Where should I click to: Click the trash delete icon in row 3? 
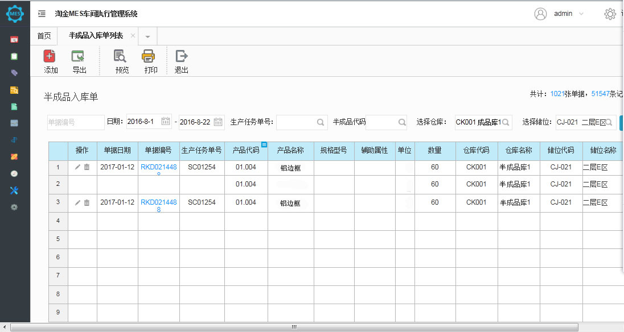pyautogui.click(x=87, y=203)
